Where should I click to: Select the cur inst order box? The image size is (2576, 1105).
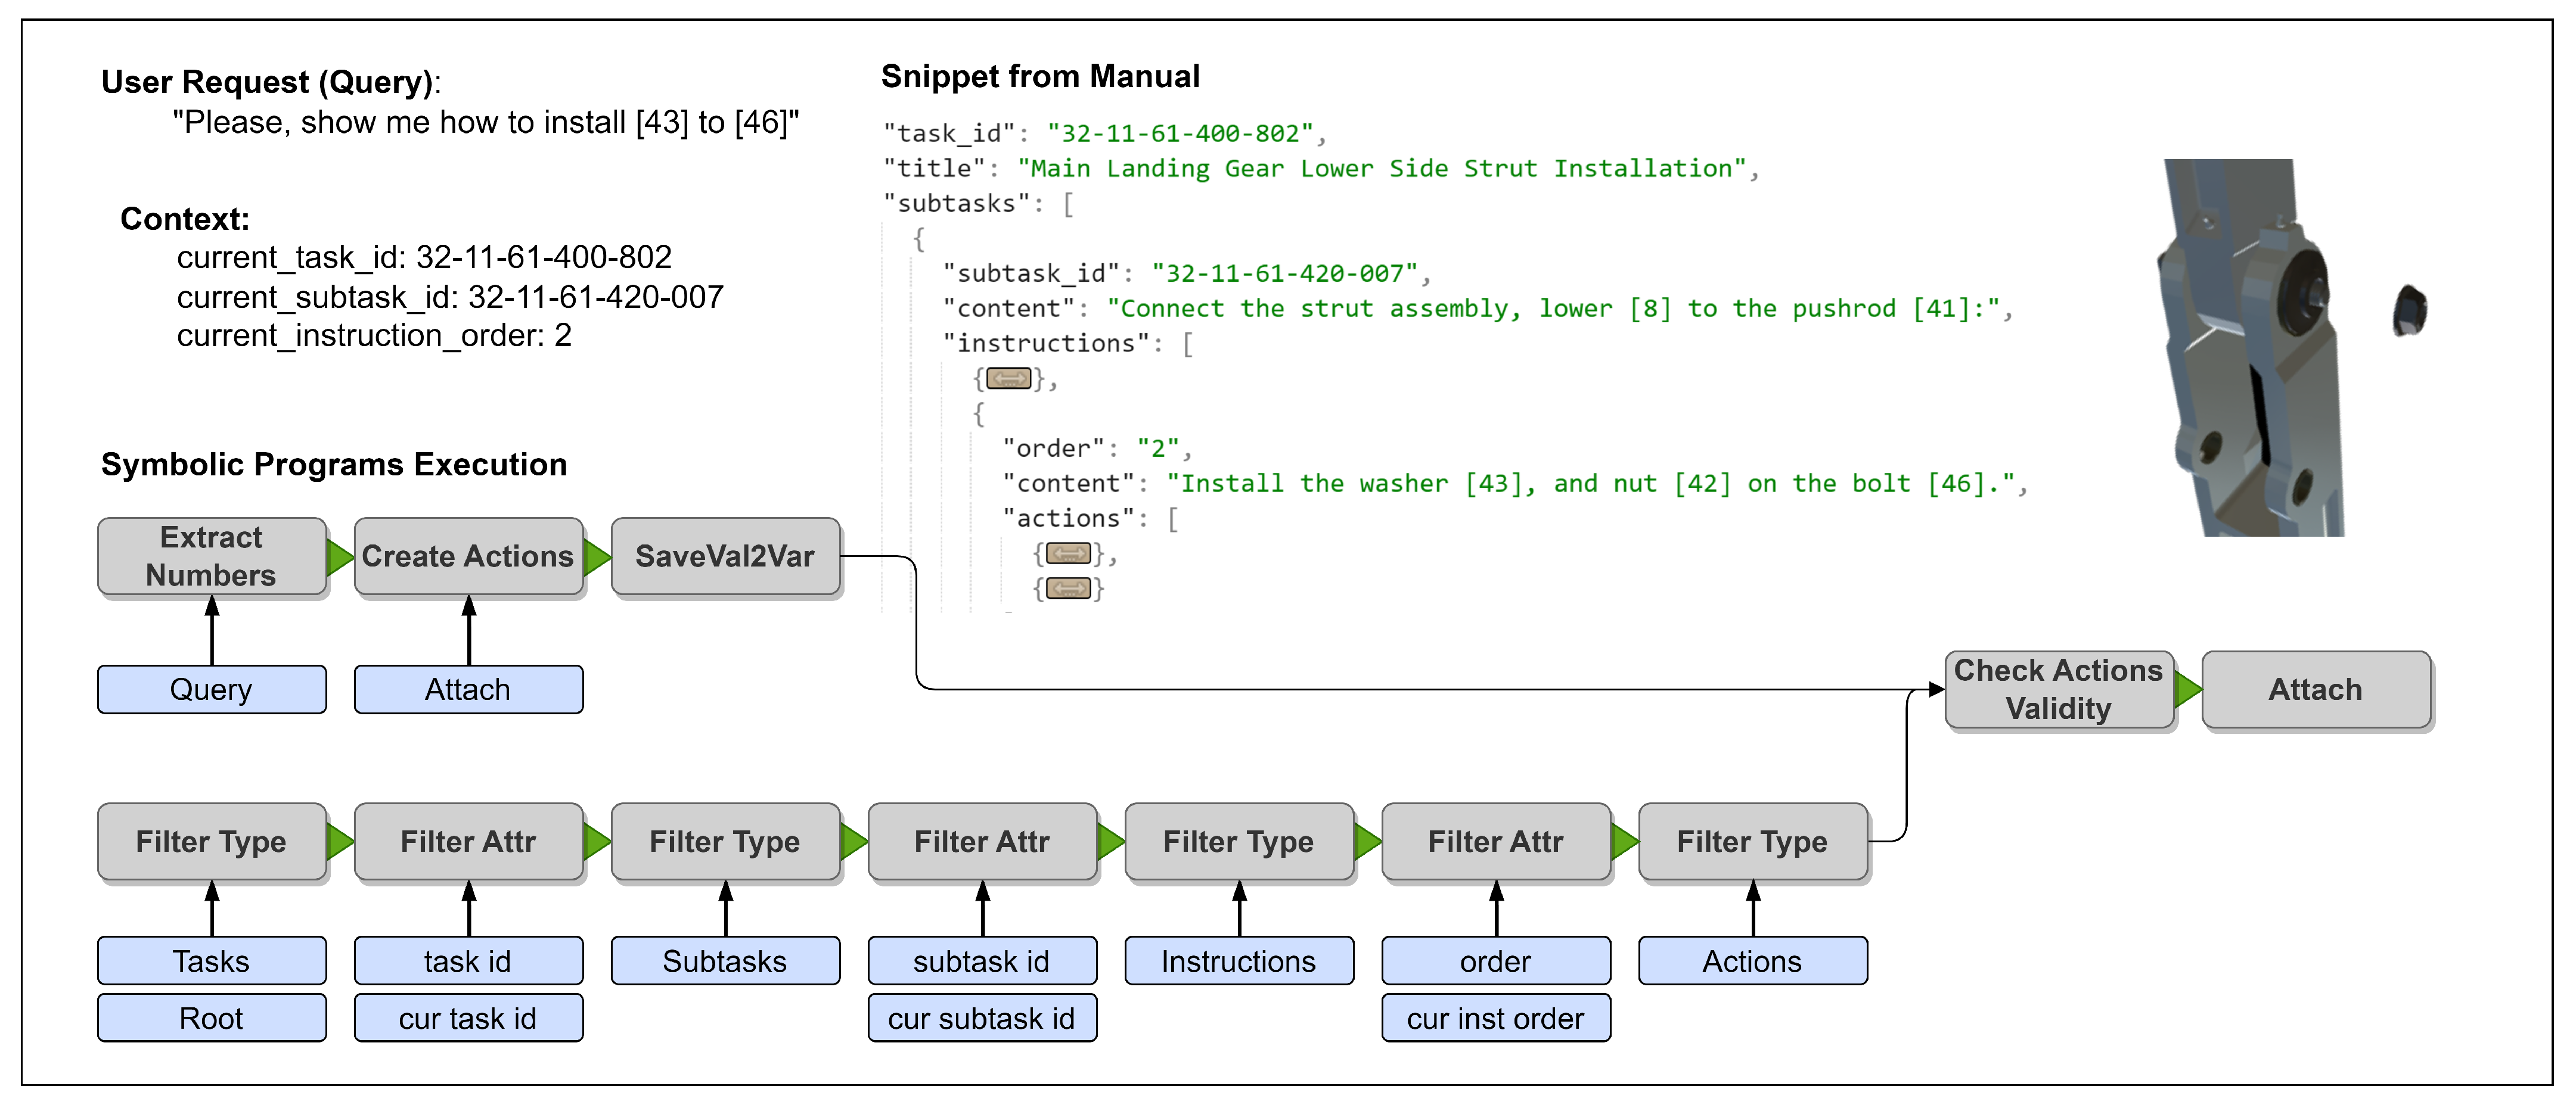tap(1496, 1018)
